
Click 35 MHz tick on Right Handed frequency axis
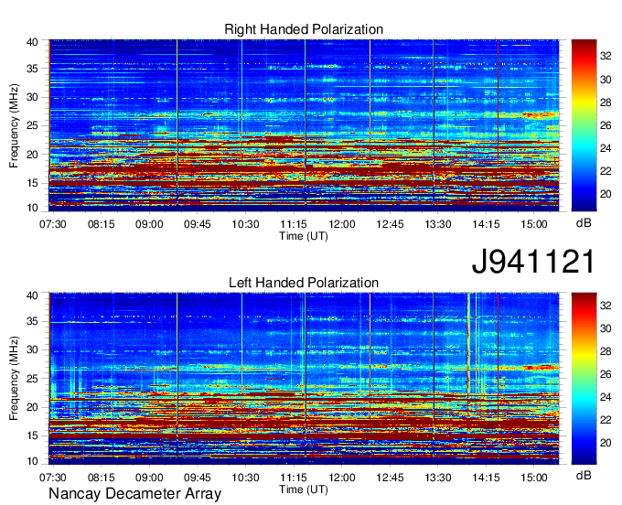33,69
